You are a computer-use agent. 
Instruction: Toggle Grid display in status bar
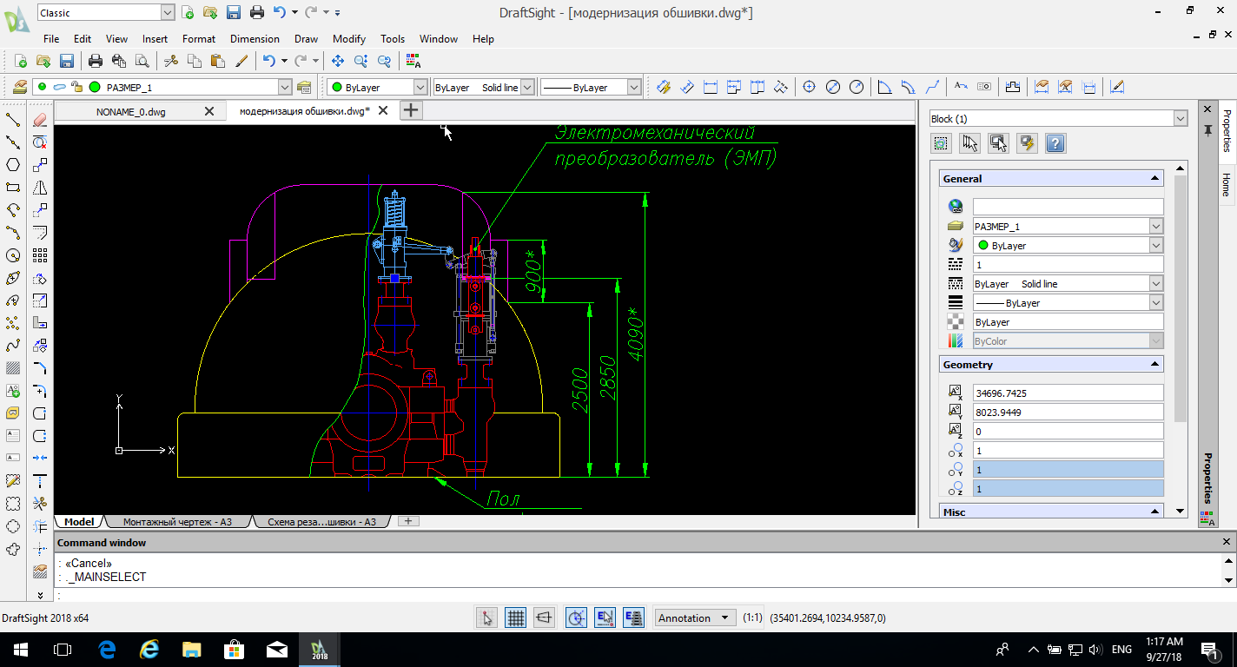point(516,618)
